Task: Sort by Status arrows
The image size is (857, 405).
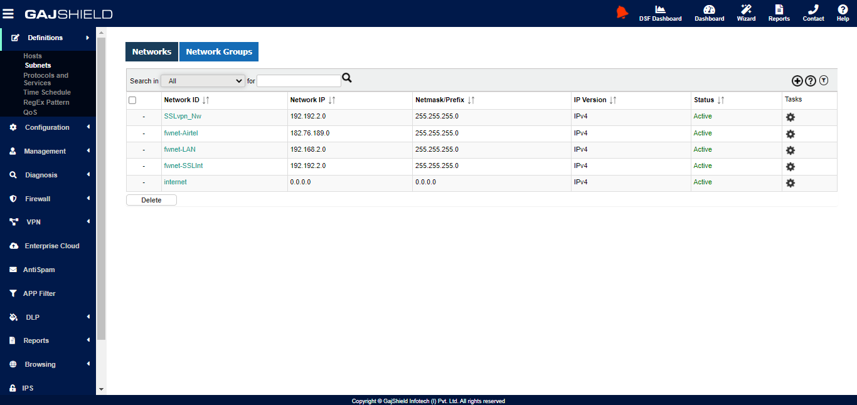Action: 721,100
